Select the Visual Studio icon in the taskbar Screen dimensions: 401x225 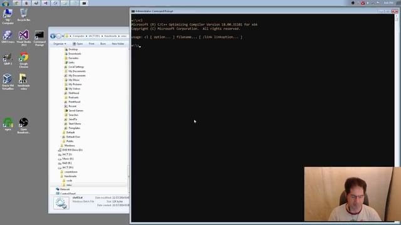46,3
